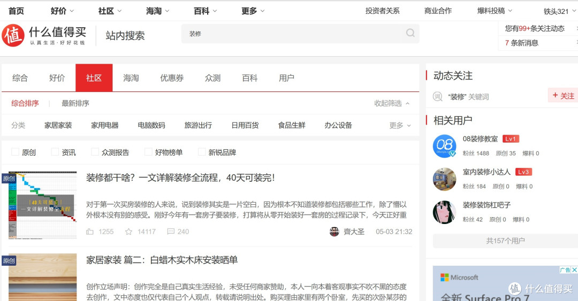Filter by 家居家装 category

click(x=58, y=125)
